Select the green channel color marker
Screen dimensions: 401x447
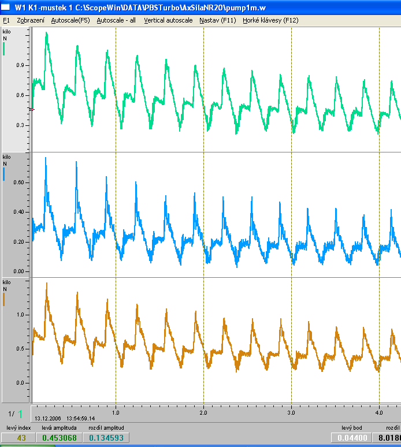[x=3, y=49]
